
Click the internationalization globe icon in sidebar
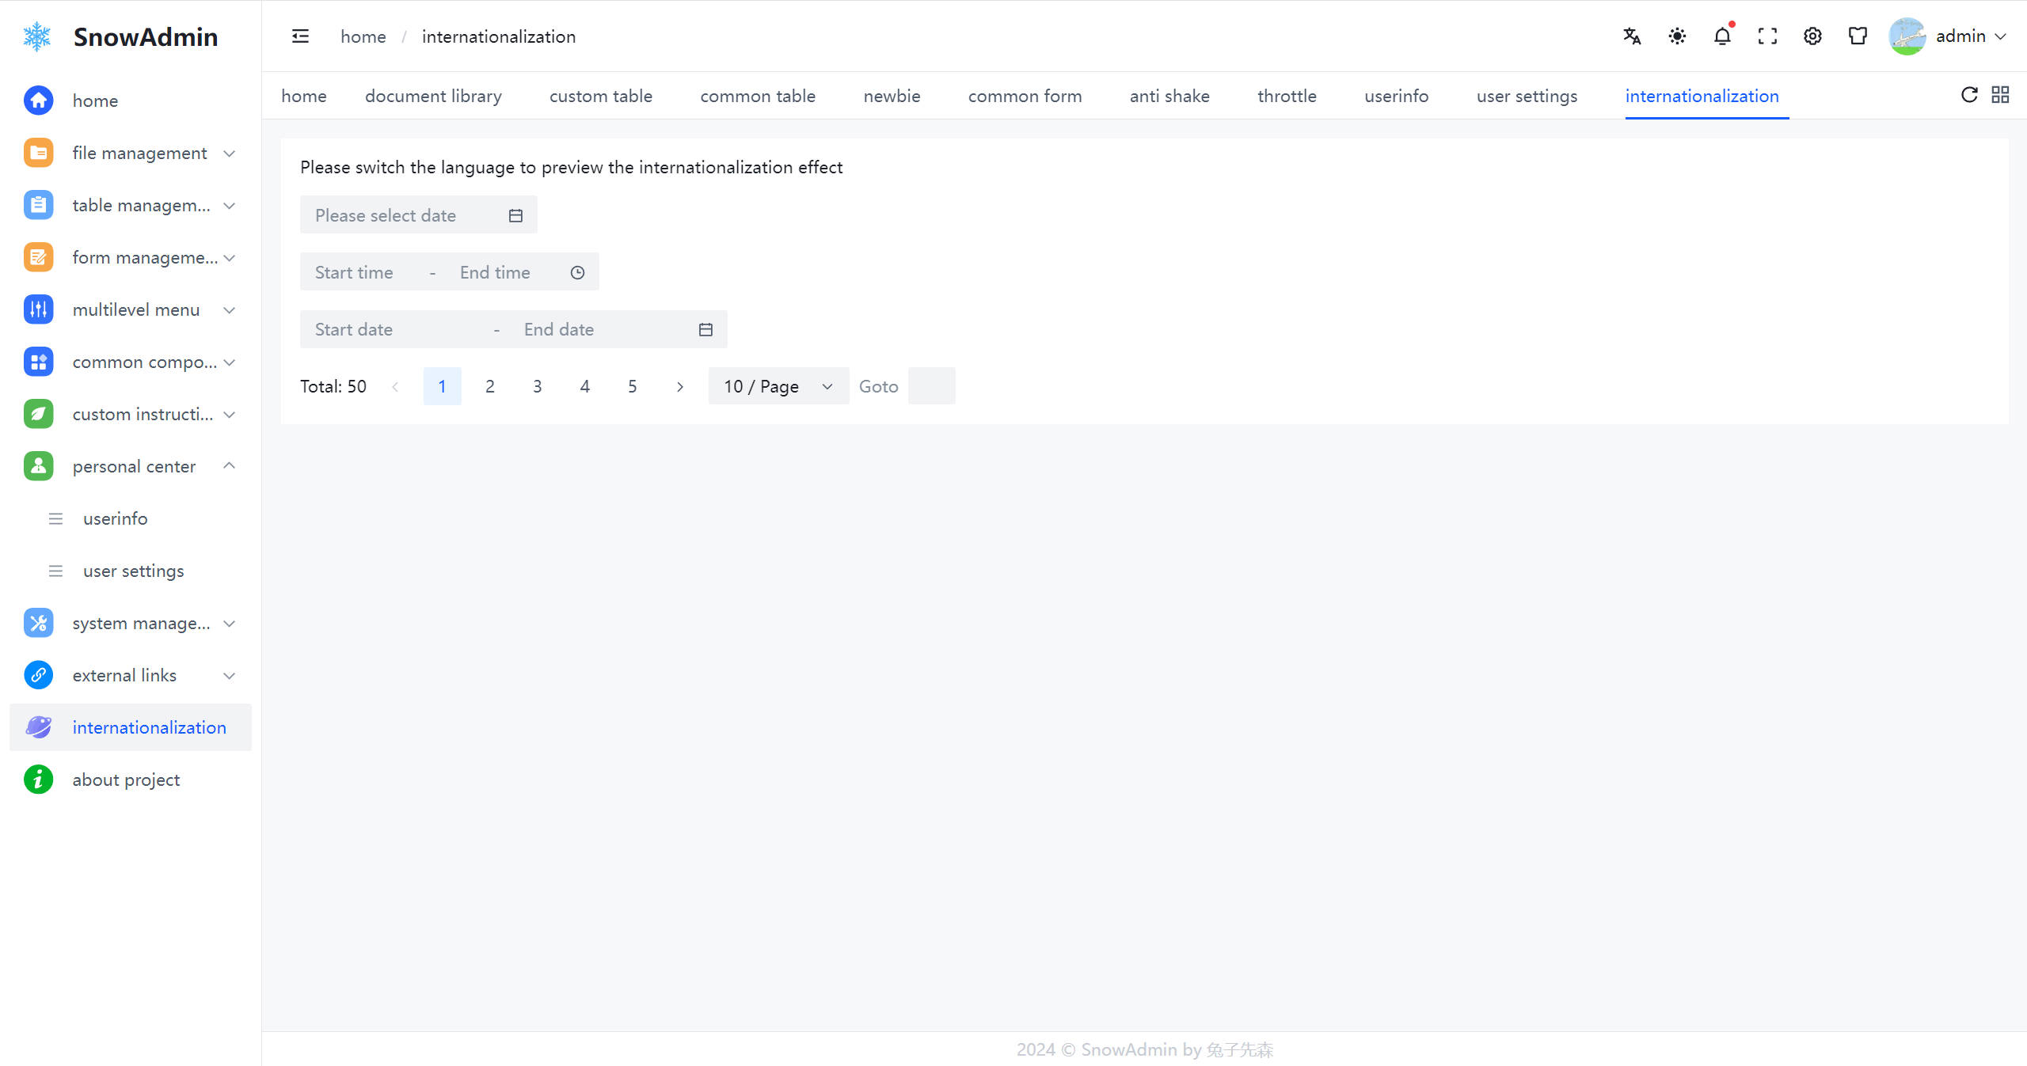pyautogui.click(x=37, y=727)
